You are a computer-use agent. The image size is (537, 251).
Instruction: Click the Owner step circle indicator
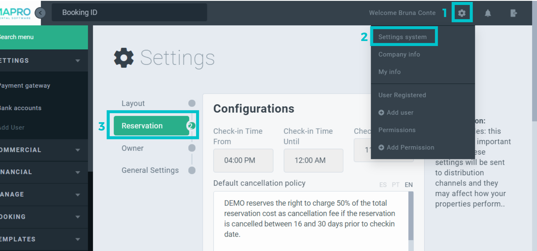[x=192, y=148]
